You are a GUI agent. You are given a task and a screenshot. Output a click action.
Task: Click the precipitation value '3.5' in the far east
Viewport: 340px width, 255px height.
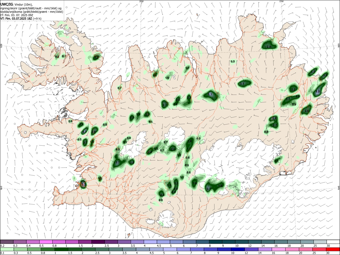pyautogui.click(x=313, y=71)
